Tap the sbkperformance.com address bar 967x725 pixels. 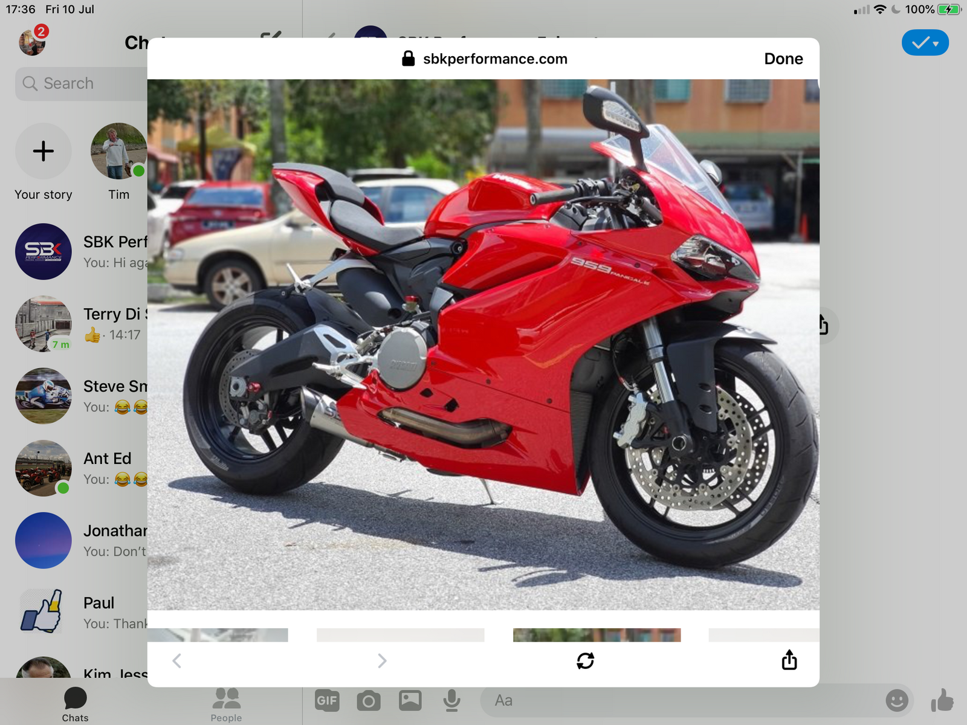(x=483, y=59)
